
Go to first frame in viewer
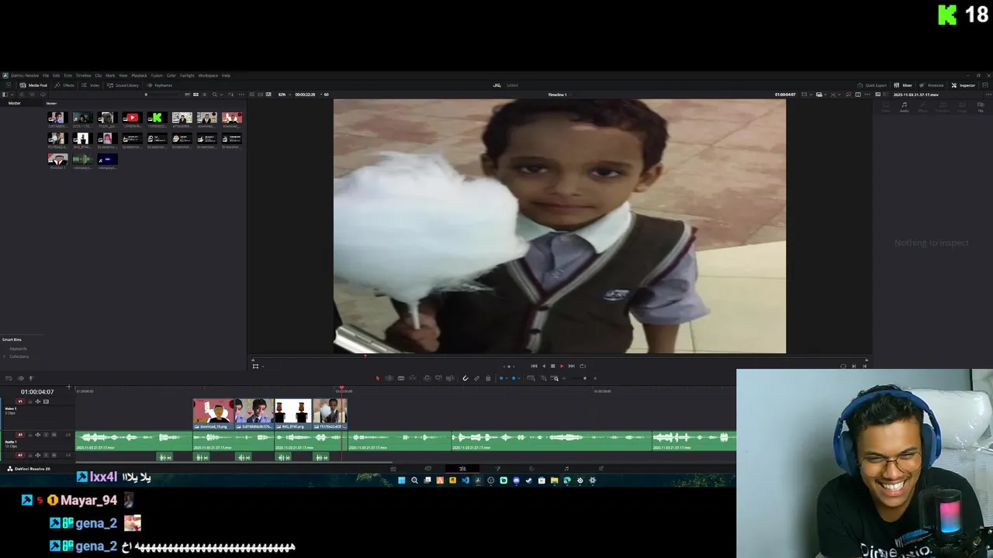pos(534,366)
